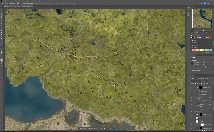Click lock position icon in Layers
Image resolution: width=214 pixels, height=132 pixels.
pyautogui.click(x=198, y=83)
